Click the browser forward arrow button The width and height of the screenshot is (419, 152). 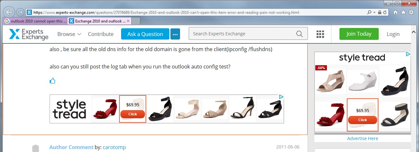20,13
